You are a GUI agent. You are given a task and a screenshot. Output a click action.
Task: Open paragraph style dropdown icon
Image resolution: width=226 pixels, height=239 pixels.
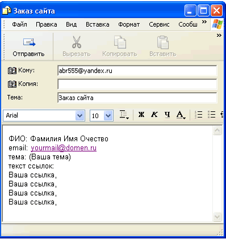[124, 115]
